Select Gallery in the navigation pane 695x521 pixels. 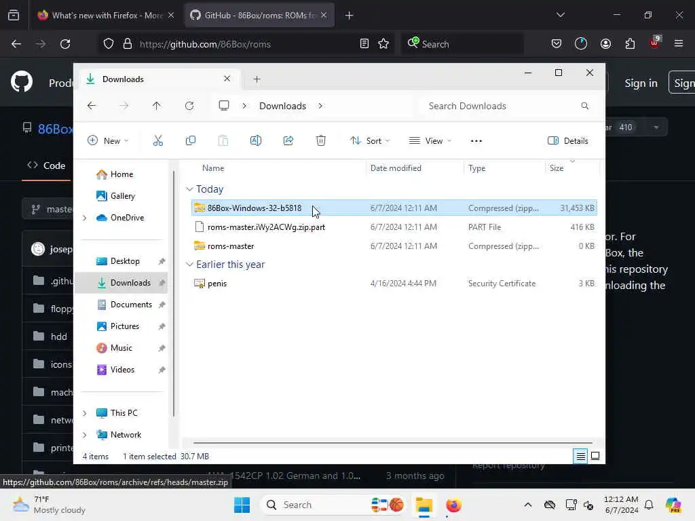coord(115,196)
